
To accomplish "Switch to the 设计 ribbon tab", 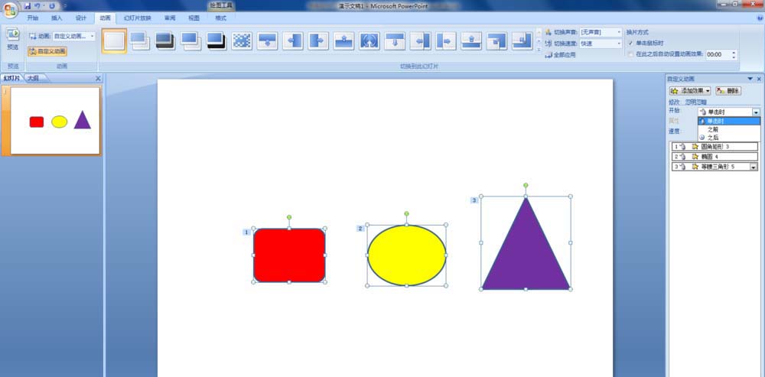I will pyautogui.click(x=81, y=18).
